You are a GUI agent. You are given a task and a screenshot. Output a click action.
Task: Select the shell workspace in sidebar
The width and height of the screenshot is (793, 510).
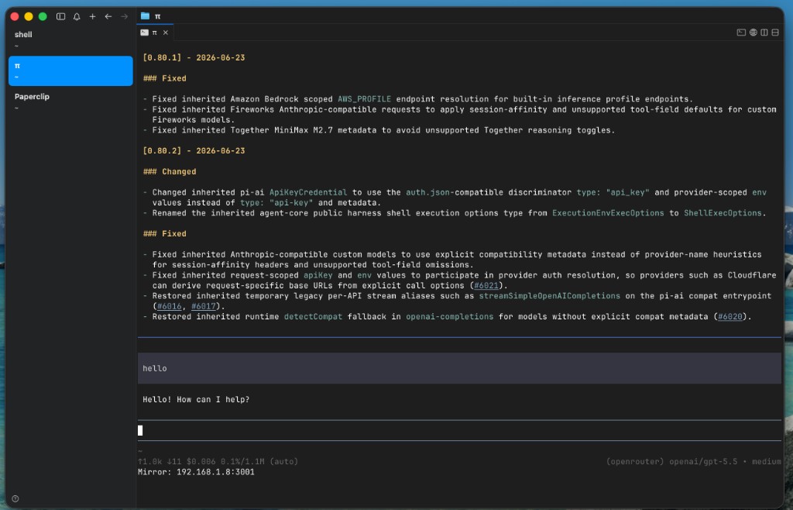pyautogui.click(x=70, y=40)
